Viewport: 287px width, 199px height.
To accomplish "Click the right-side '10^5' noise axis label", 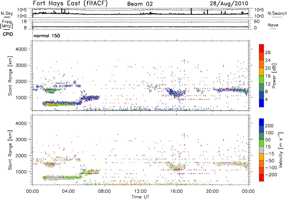I will pos(259,10).
